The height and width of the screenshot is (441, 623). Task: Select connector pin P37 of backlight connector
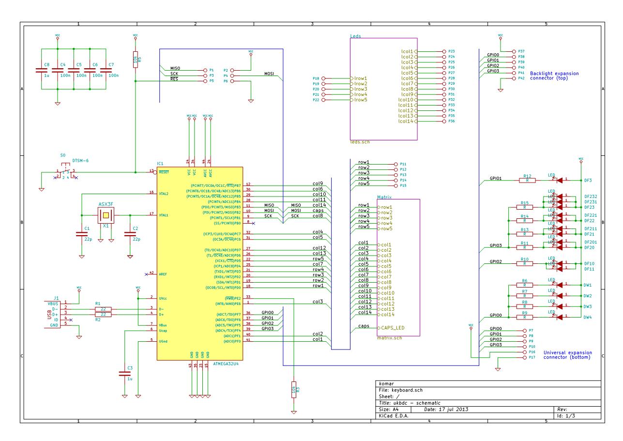click(515, 50)
